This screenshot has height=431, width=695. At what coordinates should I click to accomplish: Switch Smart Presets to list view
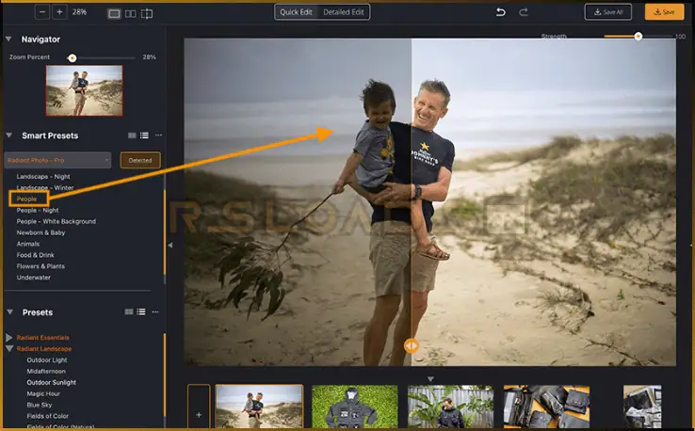pos(144,136)
